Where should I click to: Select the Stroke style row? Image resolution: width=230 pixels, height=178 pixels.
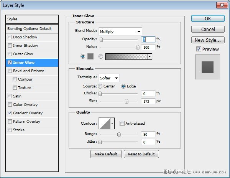[32, 130]
